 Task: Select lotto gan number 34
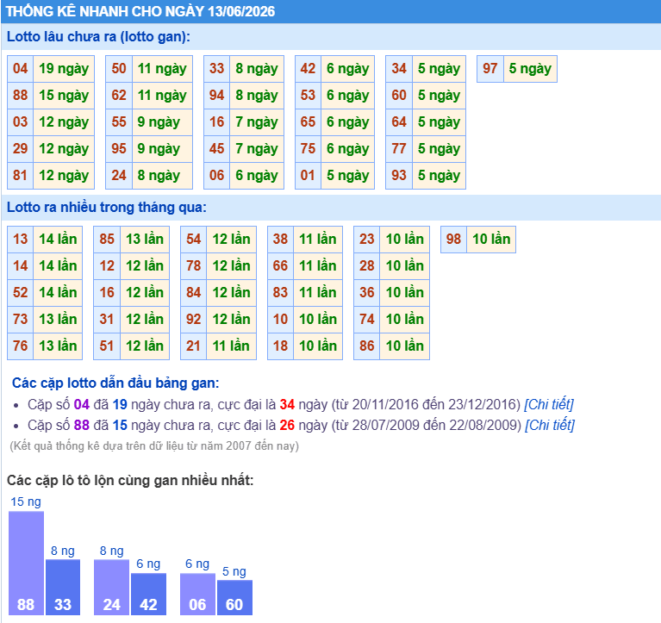[399, 69]
